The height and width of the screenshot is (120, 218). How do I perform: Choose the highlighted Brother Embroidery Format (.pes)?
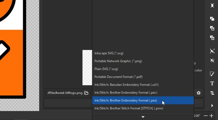143,100
